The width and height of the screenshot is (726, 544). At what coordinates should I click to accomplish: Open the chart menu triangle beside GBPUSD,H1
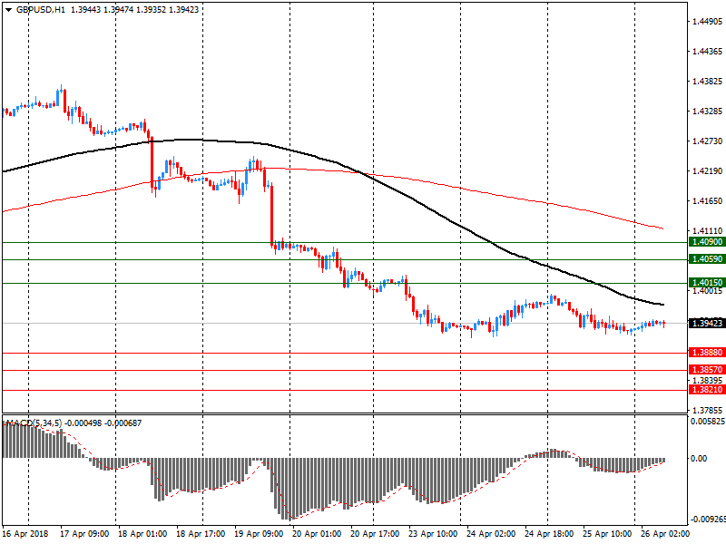pyautogui.click(x=9, y=10)
